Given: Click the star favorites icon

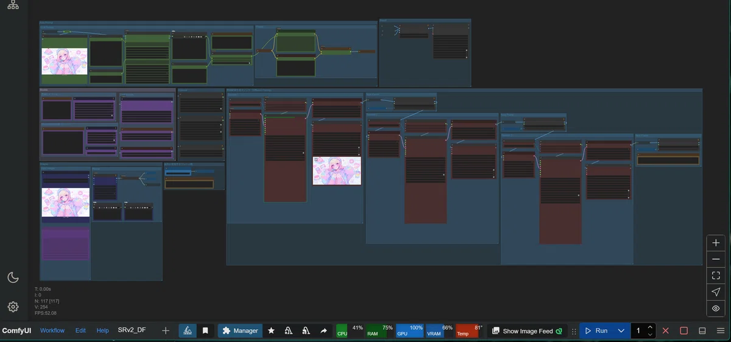Looking at the screenshot, I should click(x=271, y=330).
